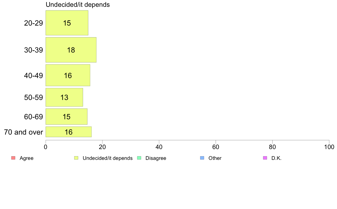Click the magenta D.K. legend swatch
This screenshot has height=209, width=337.
[x=265, y=158]
